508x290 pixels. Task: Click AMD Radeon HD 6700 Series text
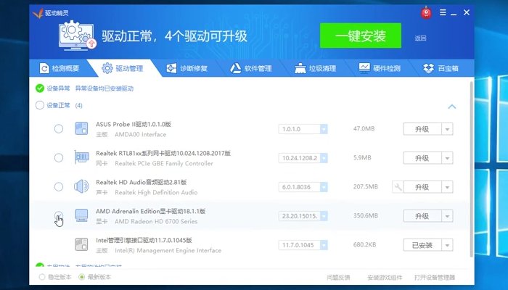(x=156, y=221)
